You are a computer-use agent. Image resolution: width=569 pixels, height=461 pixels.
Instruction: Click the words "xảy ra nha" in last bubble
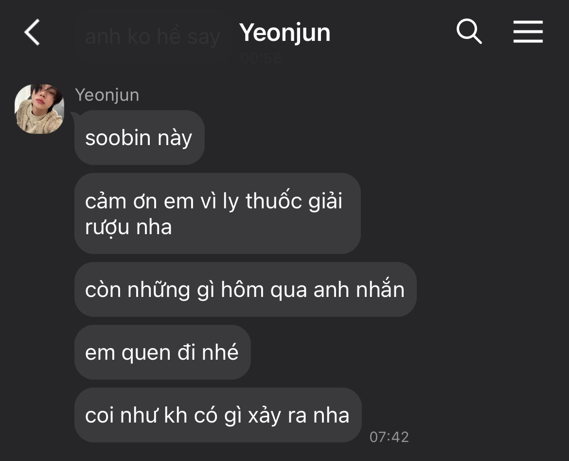299,416
